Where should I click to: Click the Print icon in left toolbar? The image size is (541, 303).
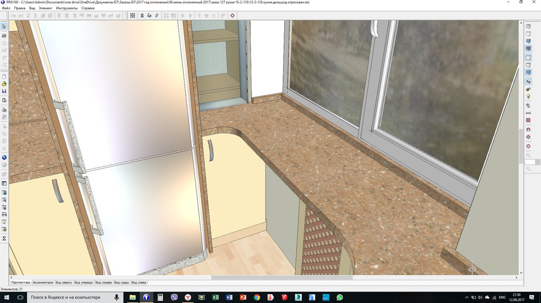4,109
